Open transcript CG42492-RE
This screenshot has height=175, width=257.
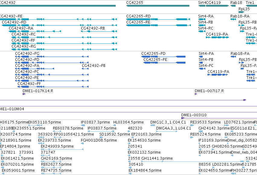58,19
